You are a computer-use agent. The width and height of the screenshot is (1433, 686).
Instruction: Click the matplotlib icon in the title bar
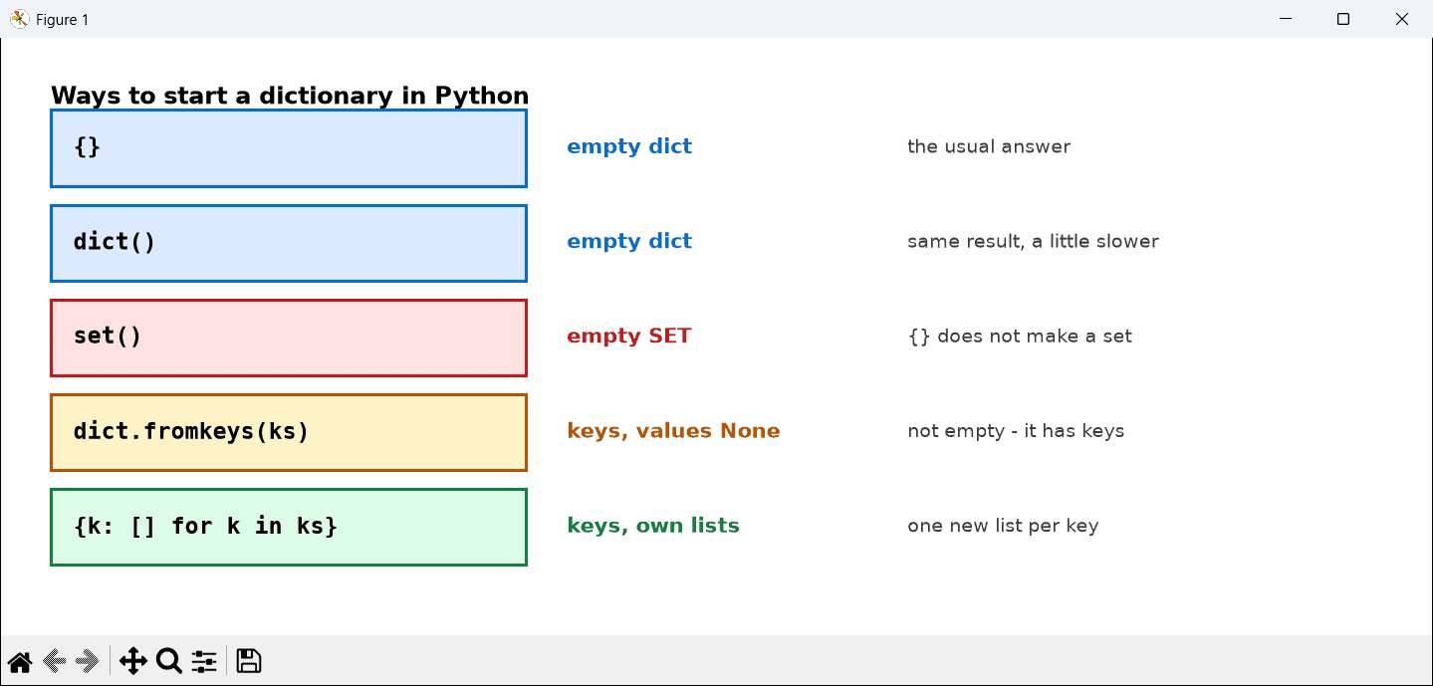[19, 19]
